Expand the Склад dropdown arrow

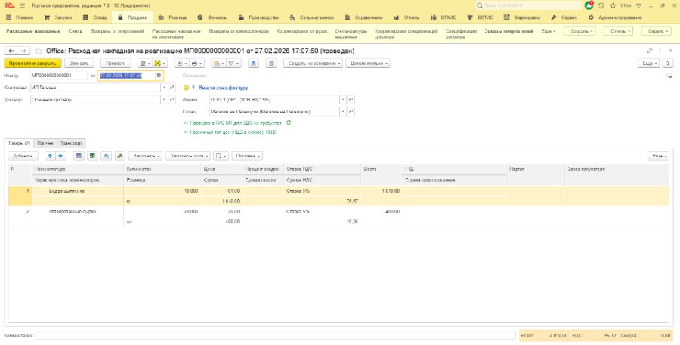(x=342, y=112)
